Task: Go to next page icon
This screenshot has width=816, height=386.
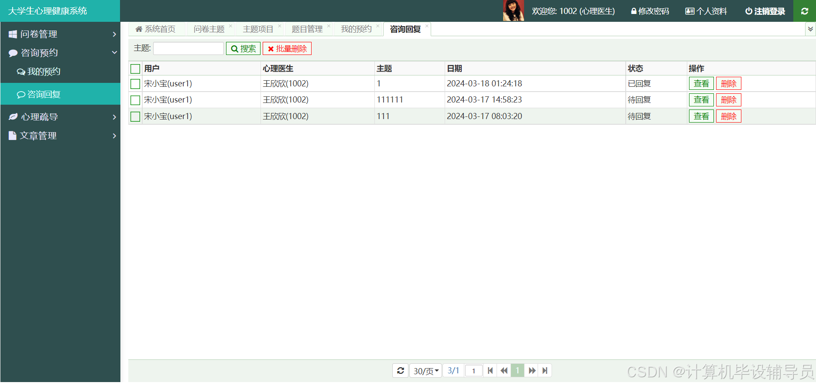Action: [531, 371]
